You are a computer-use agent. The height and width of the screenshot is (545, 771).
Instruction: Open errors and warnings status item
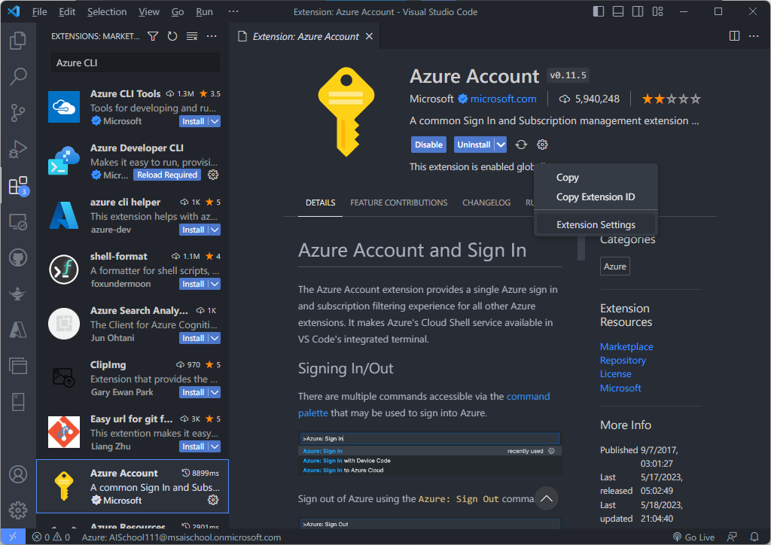pyautogui.click(x=51, y=537)
